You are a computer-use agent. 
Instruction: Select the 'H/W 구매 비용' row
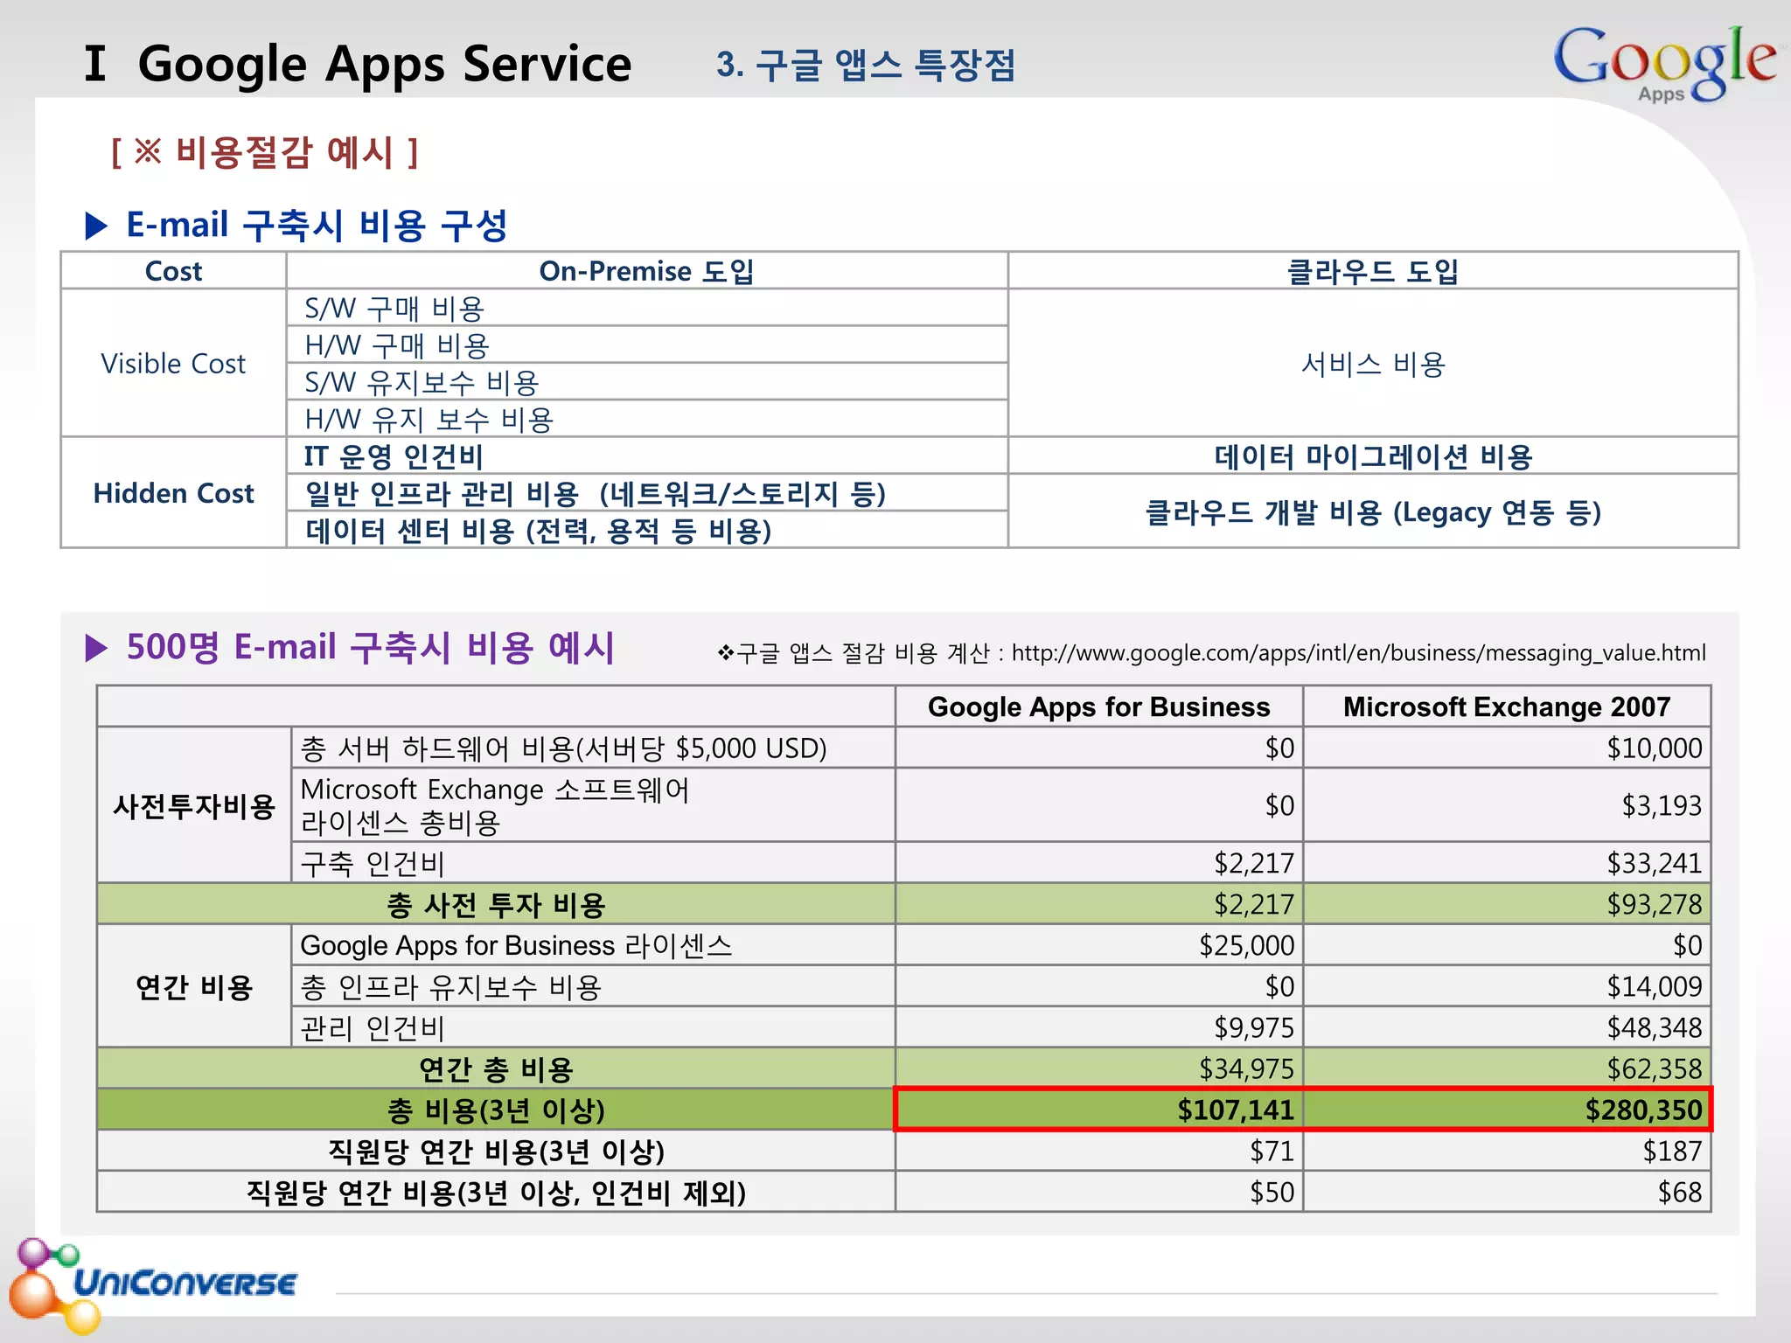click(x=647, y=345)
